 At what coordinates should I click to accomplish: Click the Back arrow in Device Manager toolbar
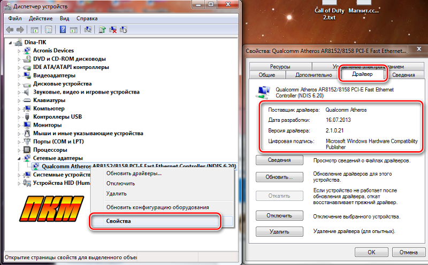click(10, 29)
